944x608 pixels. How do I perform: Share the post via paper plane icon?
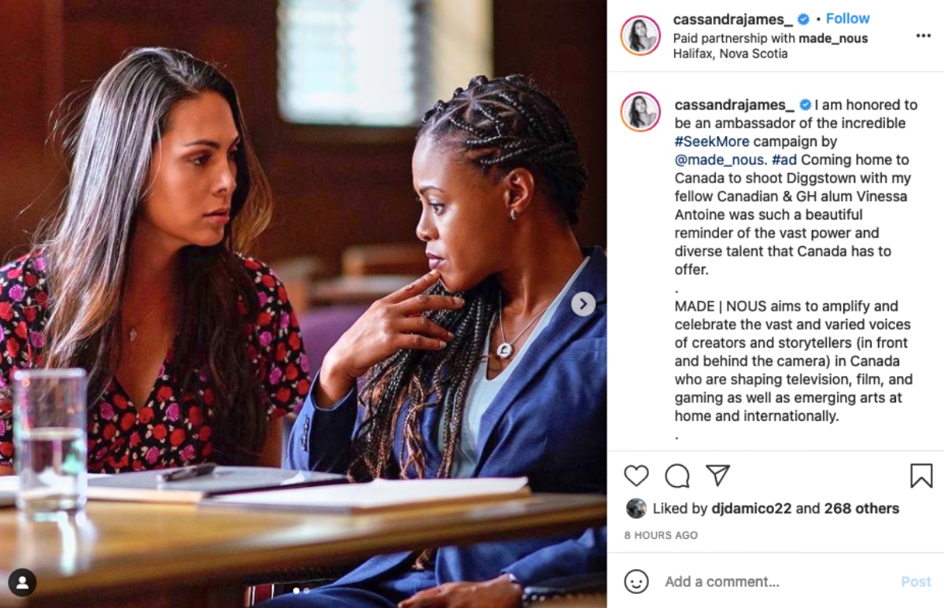point(717,475)
